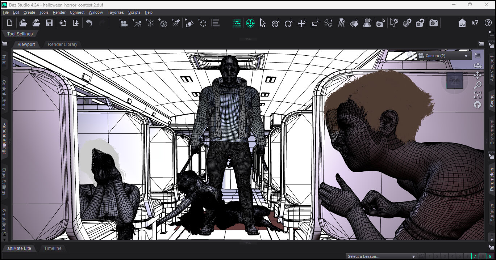Open the Scripts menu
The height and width of the screenshot is (260, 496).
click(x=134, y=12)
